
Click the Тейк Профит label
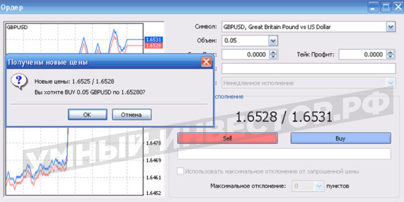316,54
